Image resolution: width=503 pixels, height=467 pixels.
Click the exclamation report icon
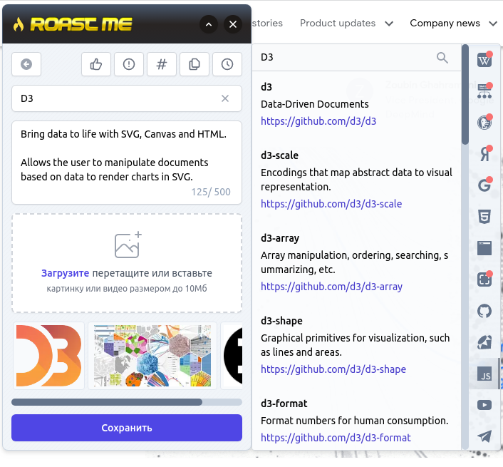click(129, 64)
